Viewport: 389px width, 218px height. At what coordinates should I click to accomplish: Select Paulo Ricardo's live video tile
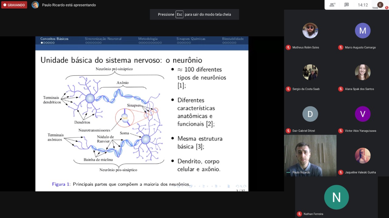pyautogui.click(x=310, y=155)
